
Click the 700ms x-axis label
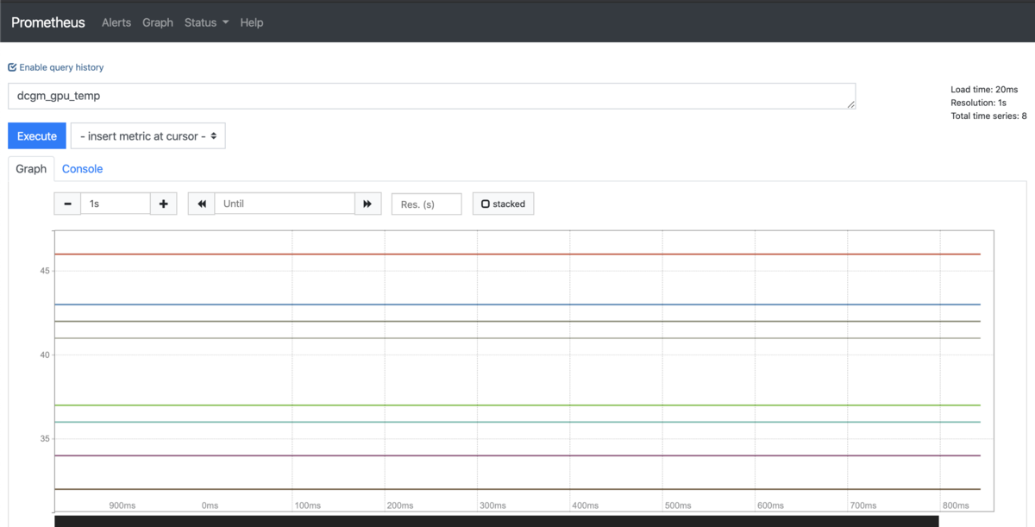point(863,505)
